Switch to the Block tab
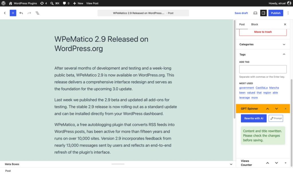293x174 pixels. click(x=254, y=25)
